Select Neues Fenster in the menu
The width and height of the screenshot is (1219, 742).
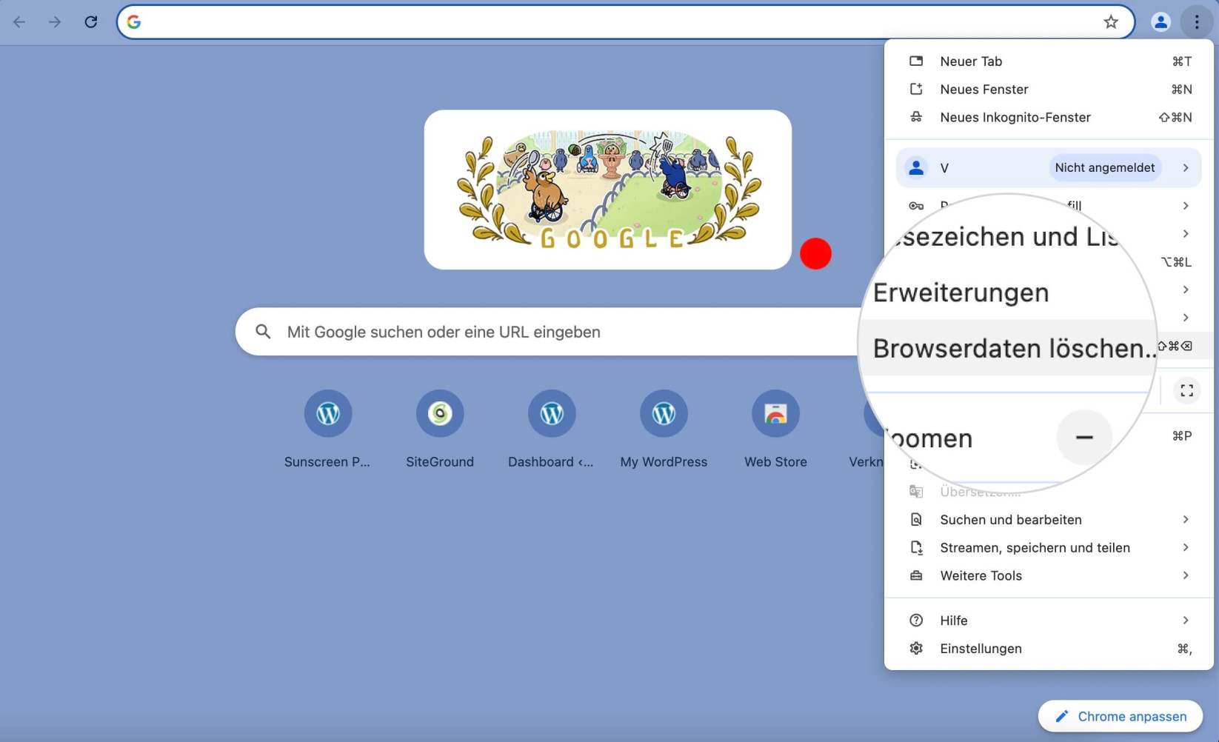pyautogui.click(x=1049, y=90)
